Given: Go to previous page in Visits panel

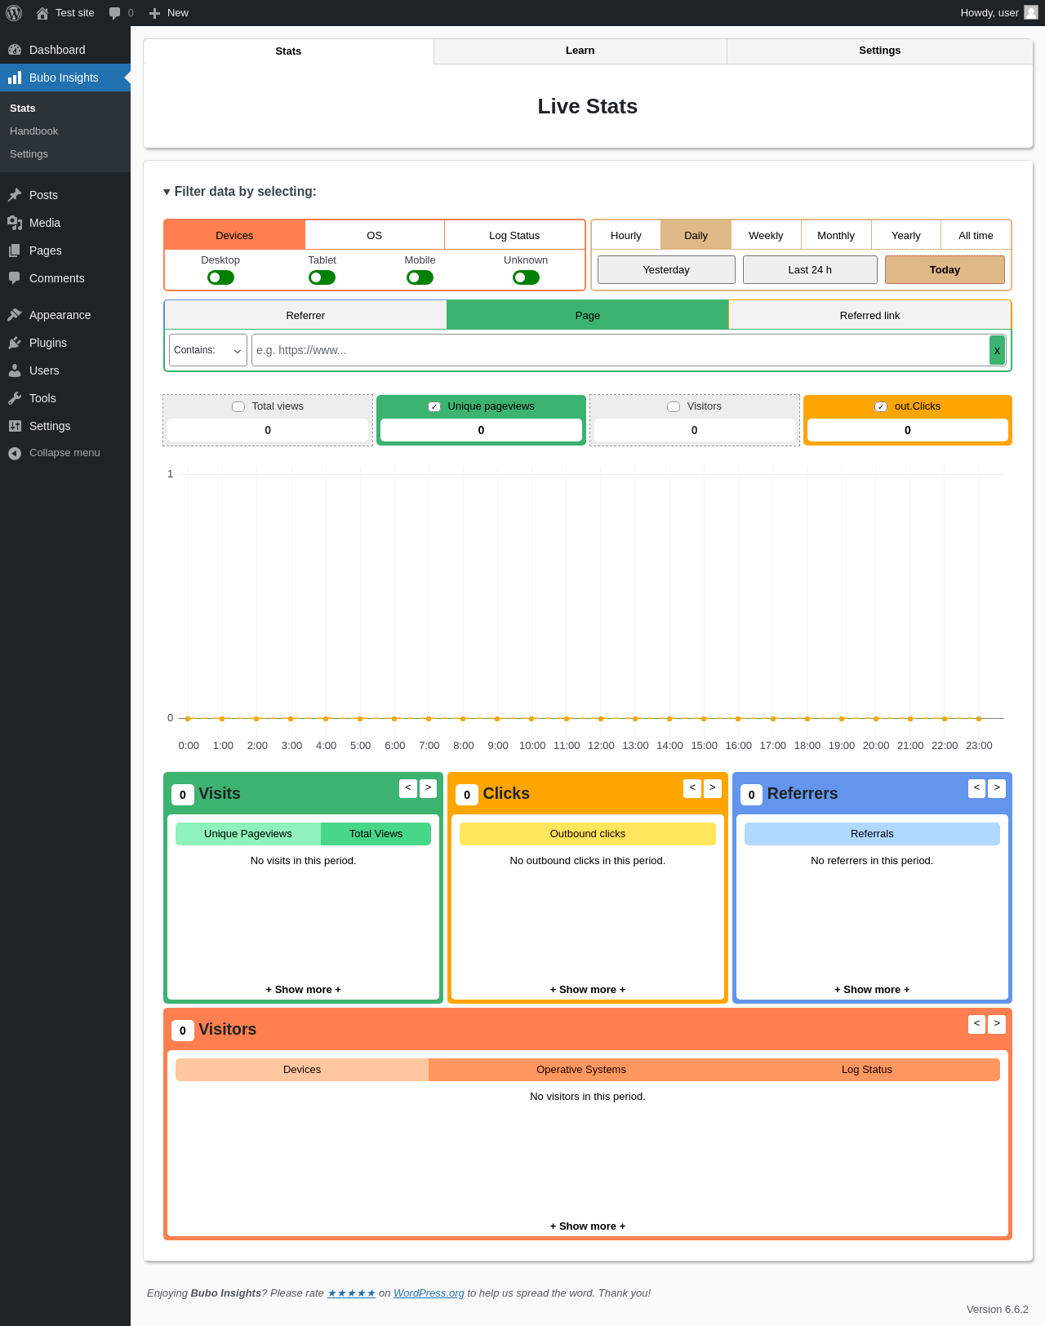Looking at the screenshot, I should tap(408, 788).
